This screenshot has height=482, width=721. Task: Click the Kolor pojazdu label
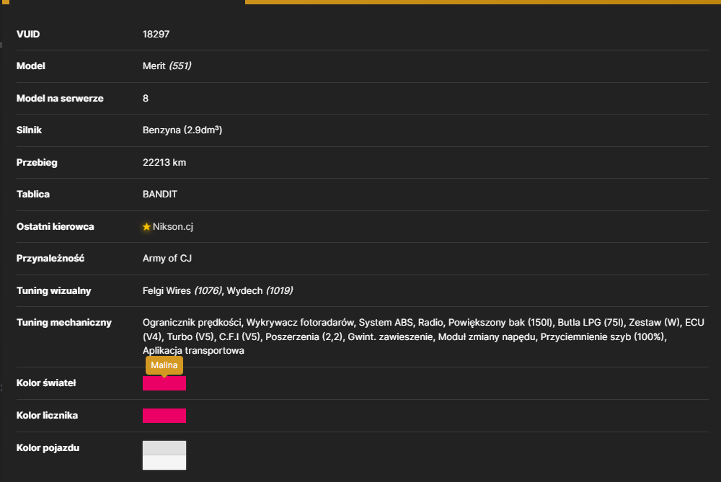48,447
